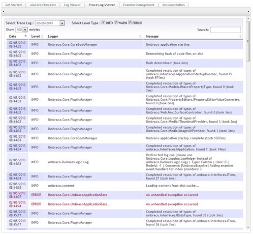The width and height of the screenshot is (253, 234).
Task: Toggle the ERROR level checkbox
Action: point(130,22)
